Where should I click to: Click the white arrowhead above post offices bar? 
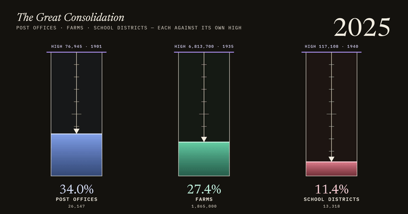click(x=76, y=131)
